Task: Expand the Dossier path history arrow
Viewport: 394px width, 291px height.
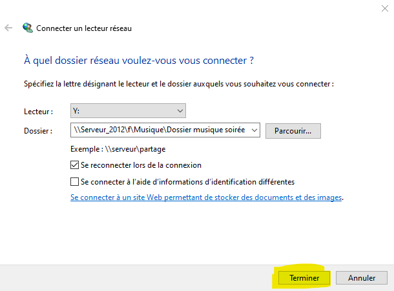Action: click(254, 130)
